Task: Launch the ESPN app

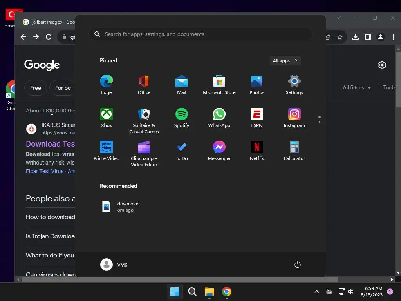Action: (257, 118)
